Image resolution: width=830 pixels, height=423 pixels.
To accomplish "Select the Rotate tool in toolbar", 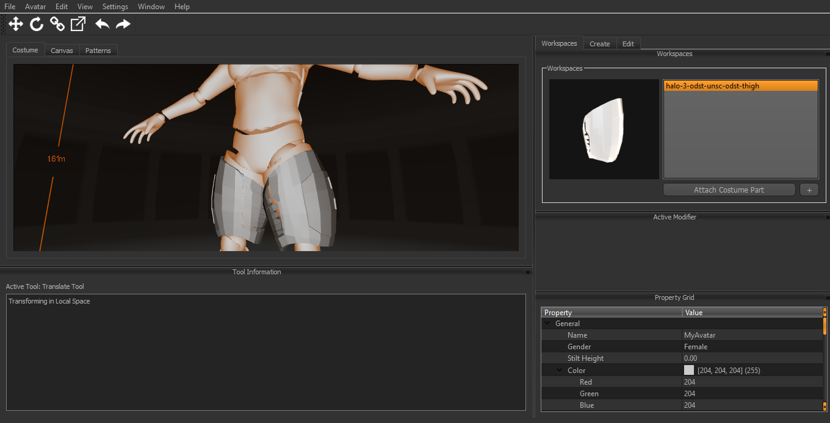I will 37,24.
